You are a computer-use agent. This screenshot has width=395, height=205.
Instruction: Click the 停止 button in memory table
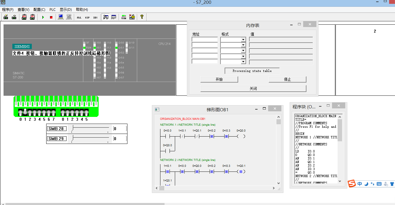(x=288, y=80)
